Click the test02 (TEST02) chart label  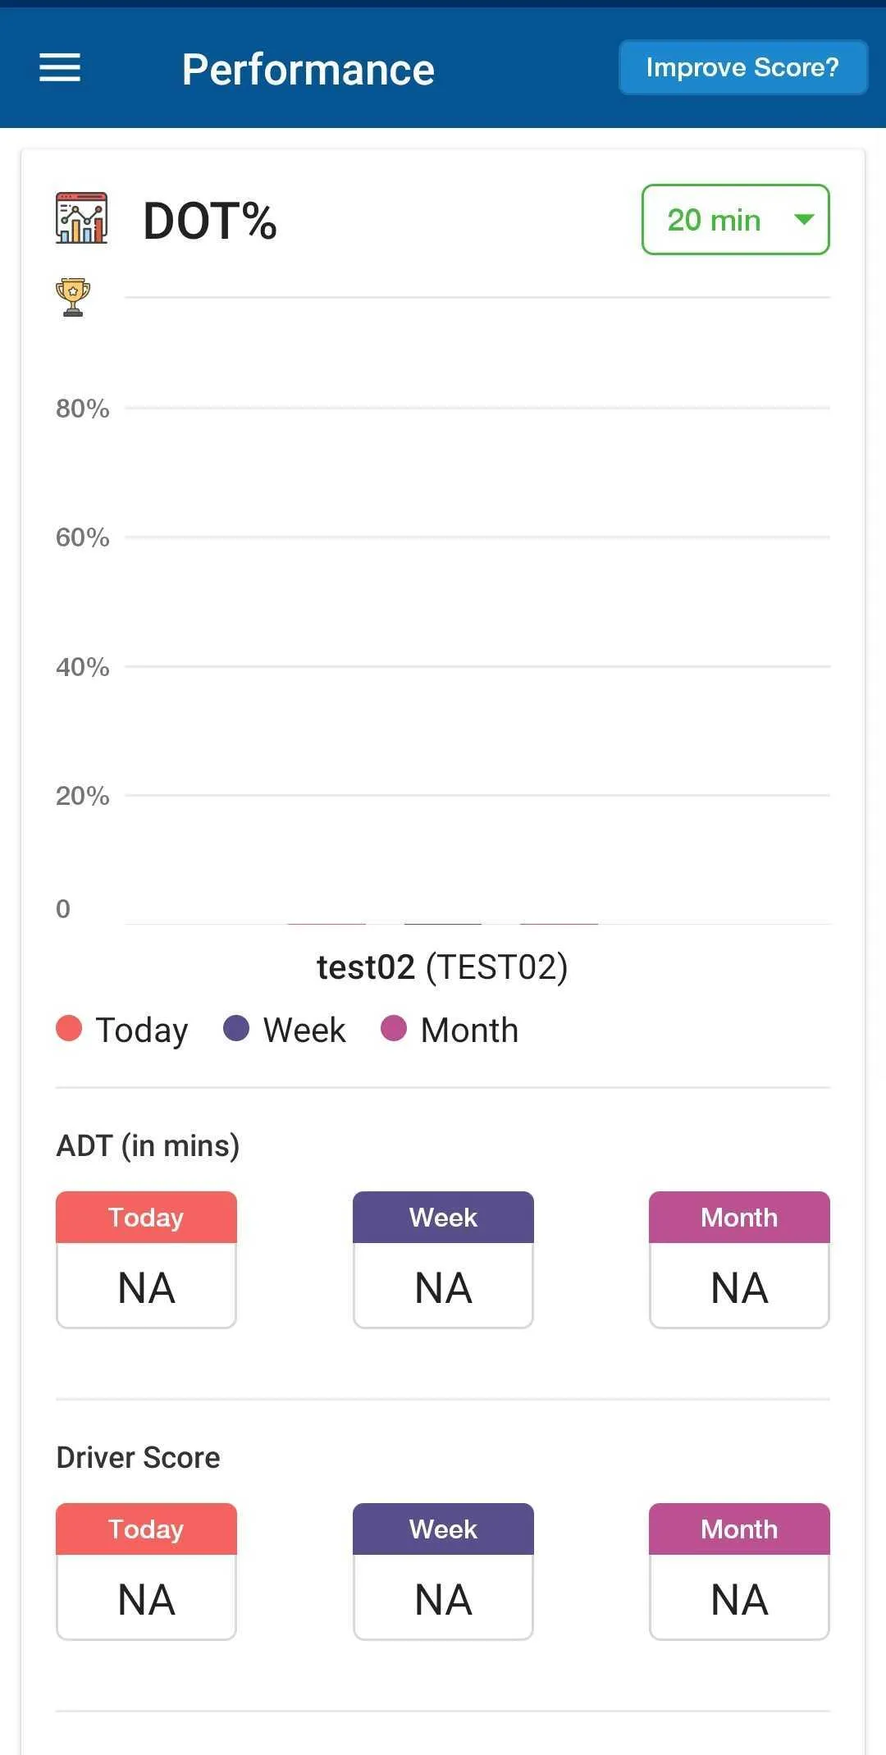tap(442, 967)
